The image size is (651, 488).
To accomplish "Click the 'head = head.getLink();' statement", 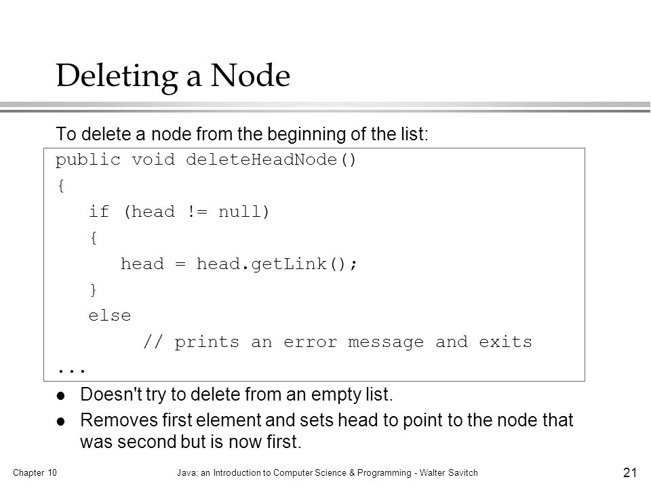I will [x=239, y=264].
